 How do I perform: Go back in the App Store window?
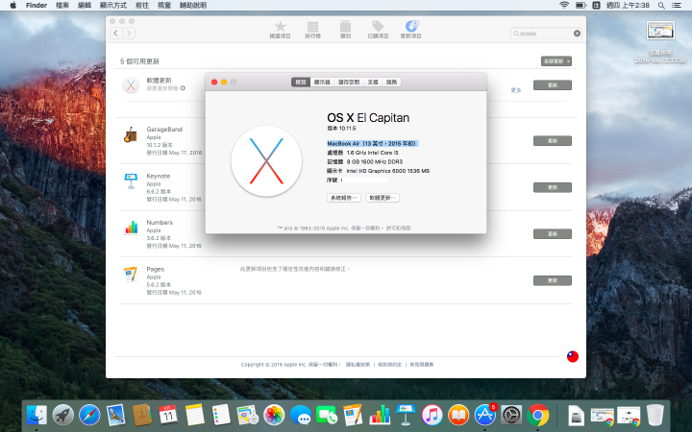(116, 33)
